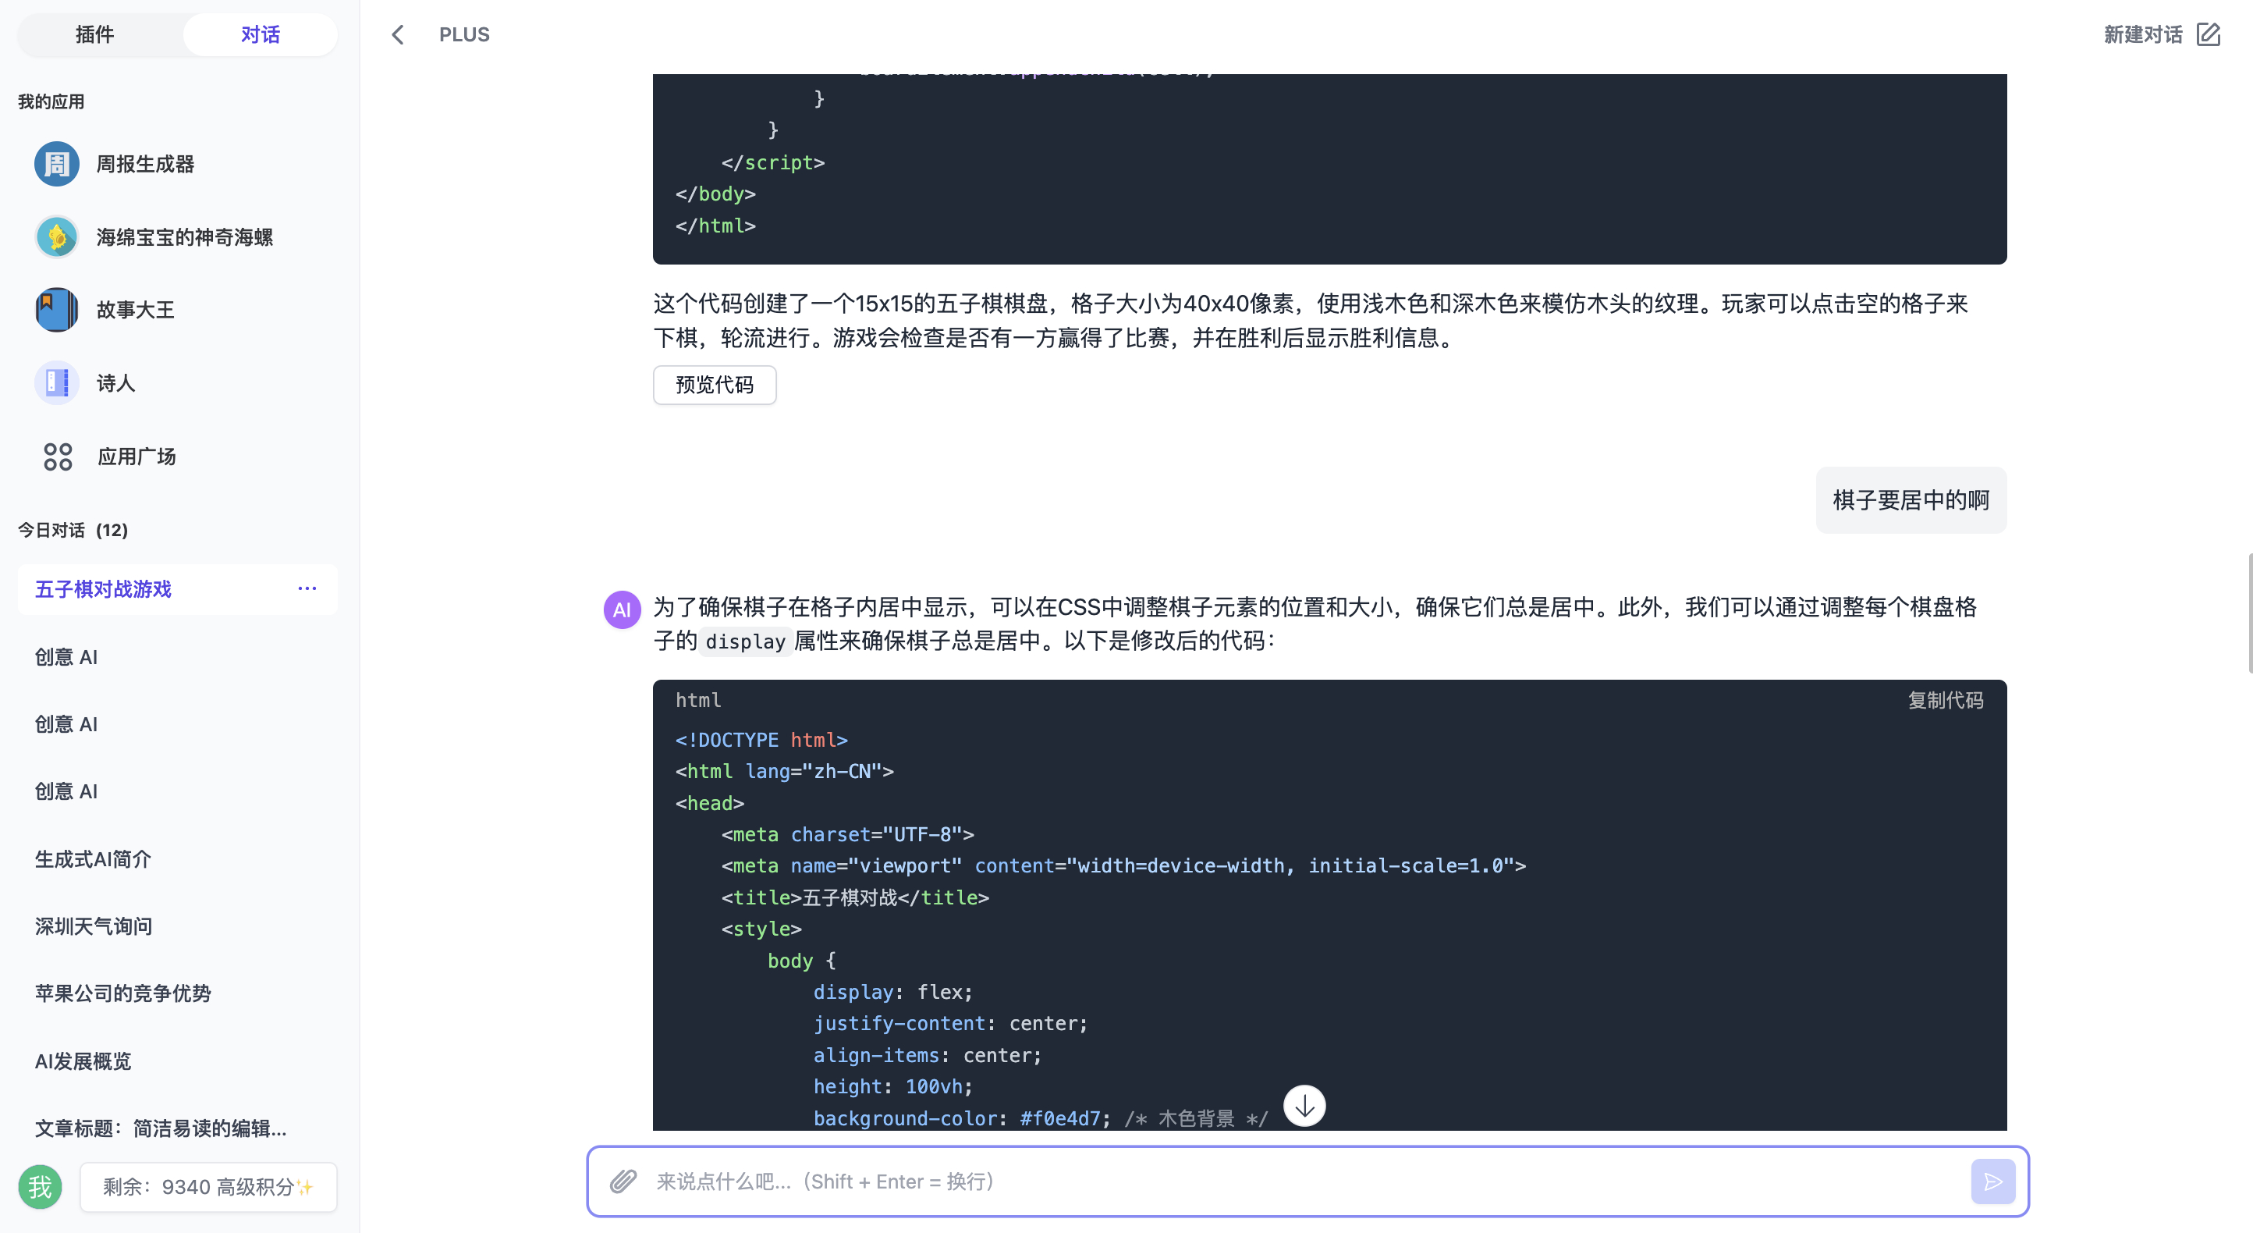Click the 预览代码 button
This screenshot has width=2253, height=1233.
(714, 385)
